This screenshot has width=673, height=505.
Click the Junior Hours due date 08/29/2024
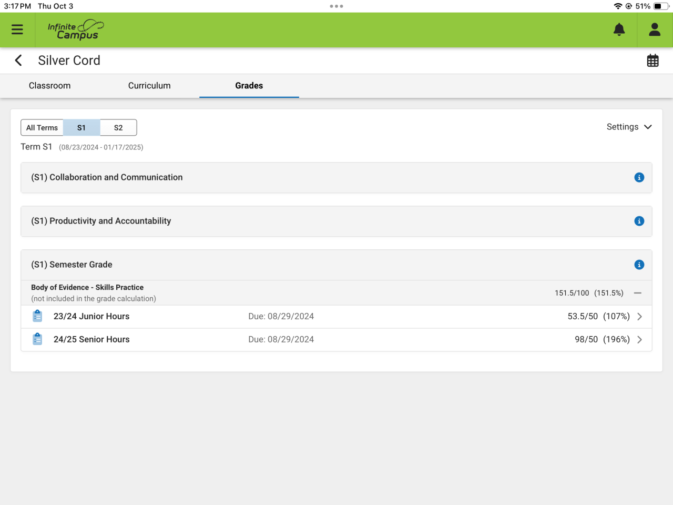point(281,316)
